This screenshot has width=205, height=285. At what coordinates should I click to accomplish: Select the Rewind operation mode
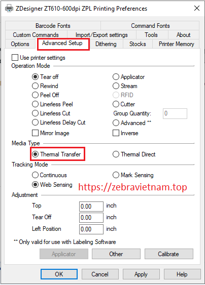point(45,86)
